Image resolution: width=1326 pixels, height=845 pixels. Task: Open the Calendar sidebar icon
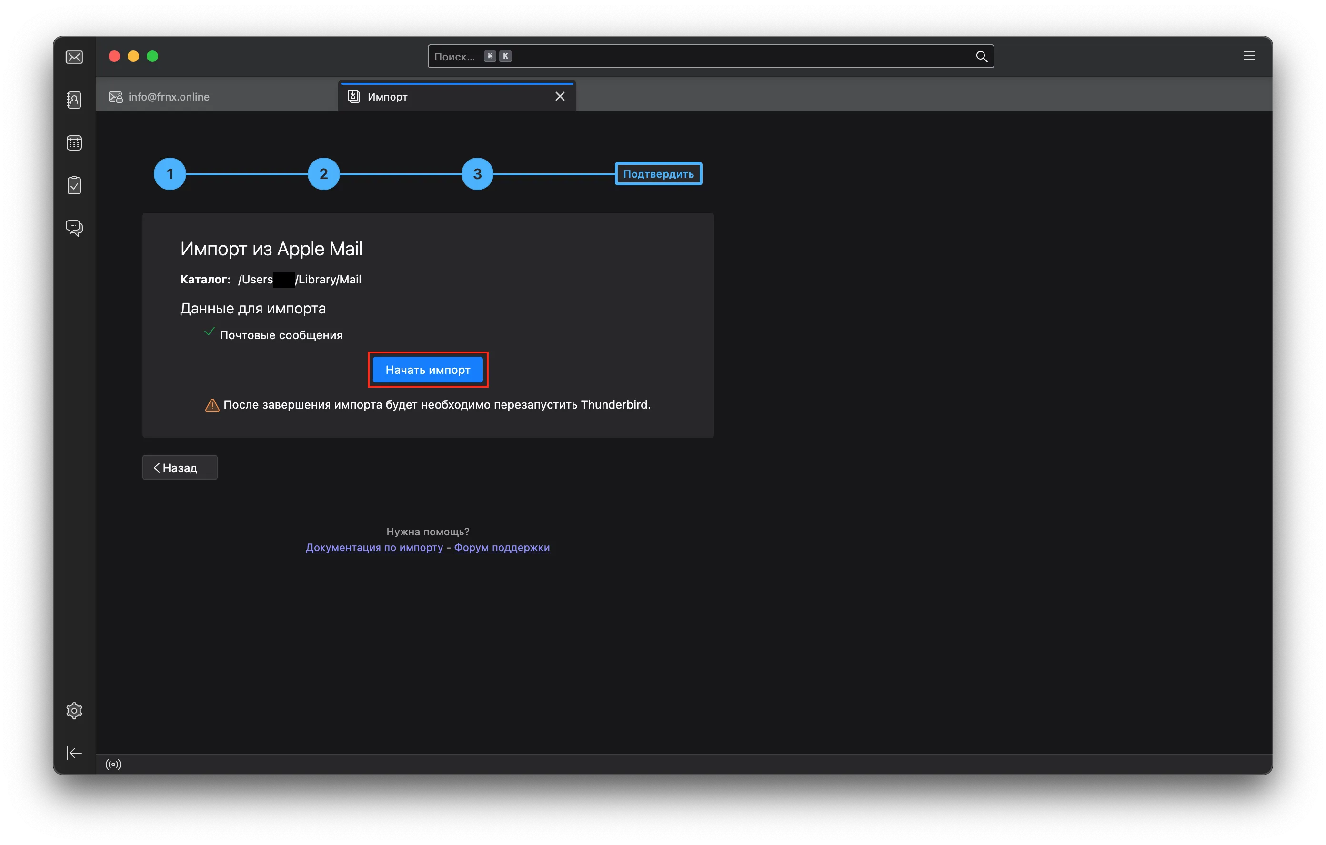[74, 143]
